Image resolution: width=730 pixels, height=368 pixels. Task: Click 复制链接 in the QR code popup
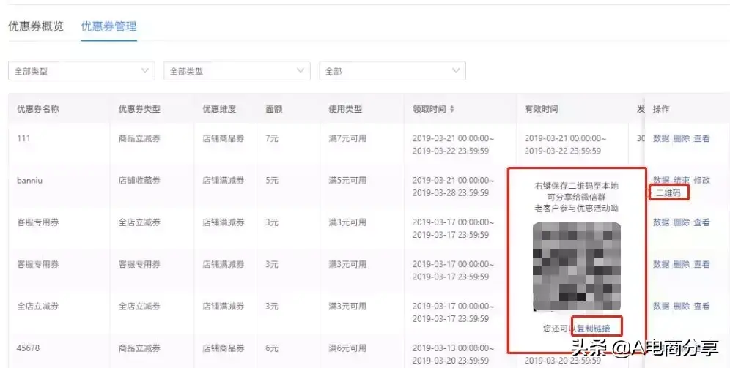pyautogui.click(x=594, y=328)
